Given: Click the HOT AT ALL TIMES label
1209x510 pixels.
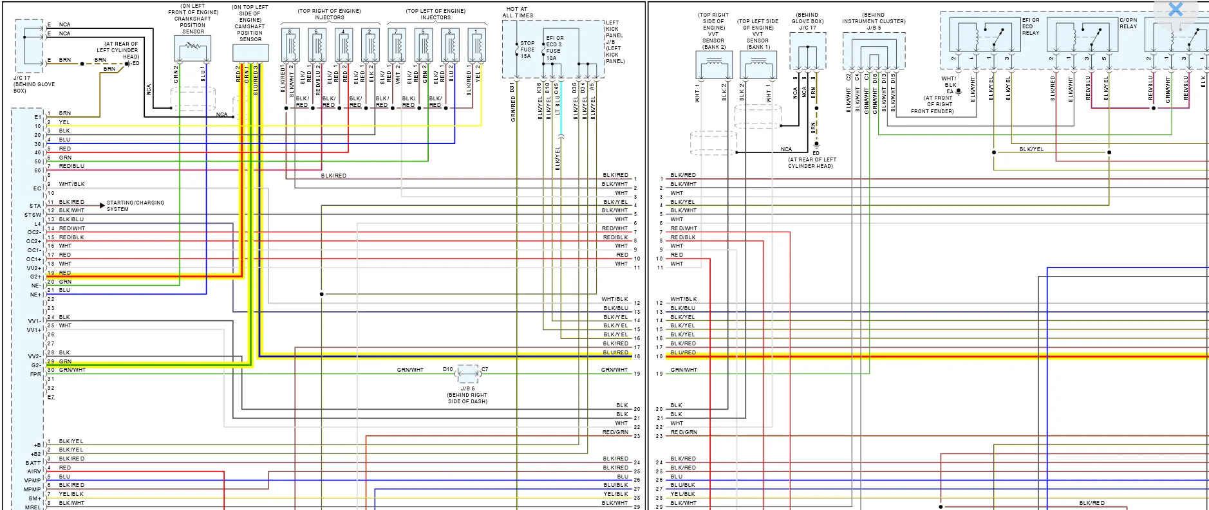Looking at the screenshot, I should click(518, 12).
